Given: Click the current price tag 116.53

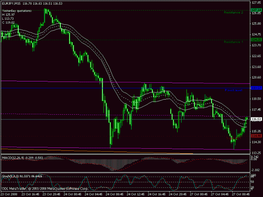Looking at the screenshot, I should click(x=256, y=119).
